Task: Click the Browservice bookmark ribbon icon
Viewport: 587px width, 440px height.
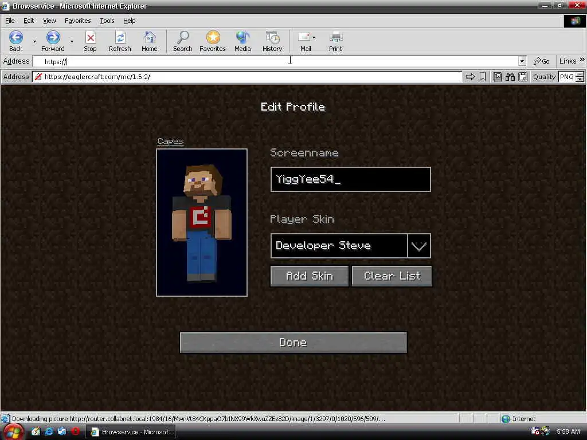Action: pos(483,77)
